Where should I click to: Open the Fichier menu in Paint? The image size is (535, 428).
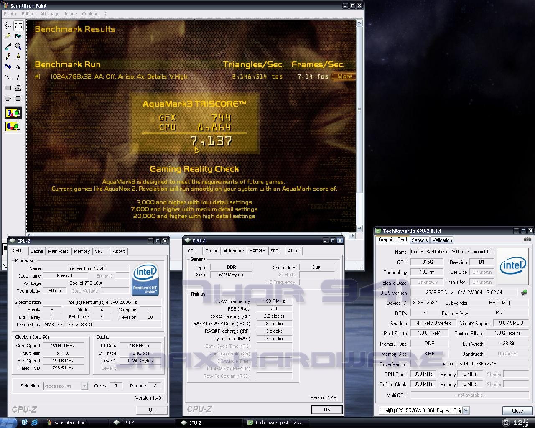click(10, 14)
